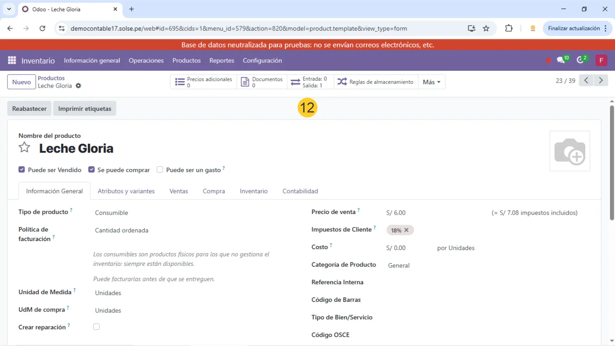Screen dimensions: 615x346
Task: Go to previous product record arrow
Action: coord(586,80)
